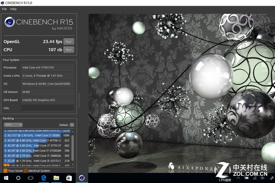Click the ranking list scroll-up arrow

[73, 132]
